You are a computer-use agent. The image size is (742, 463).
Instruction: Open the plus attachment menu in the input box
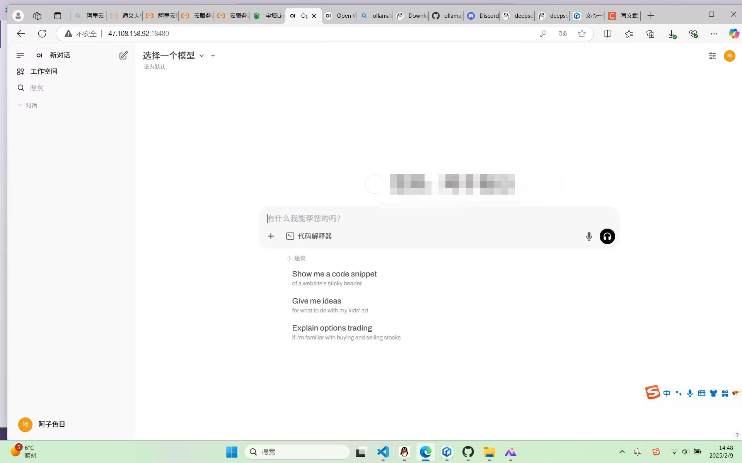click(271, 236)
